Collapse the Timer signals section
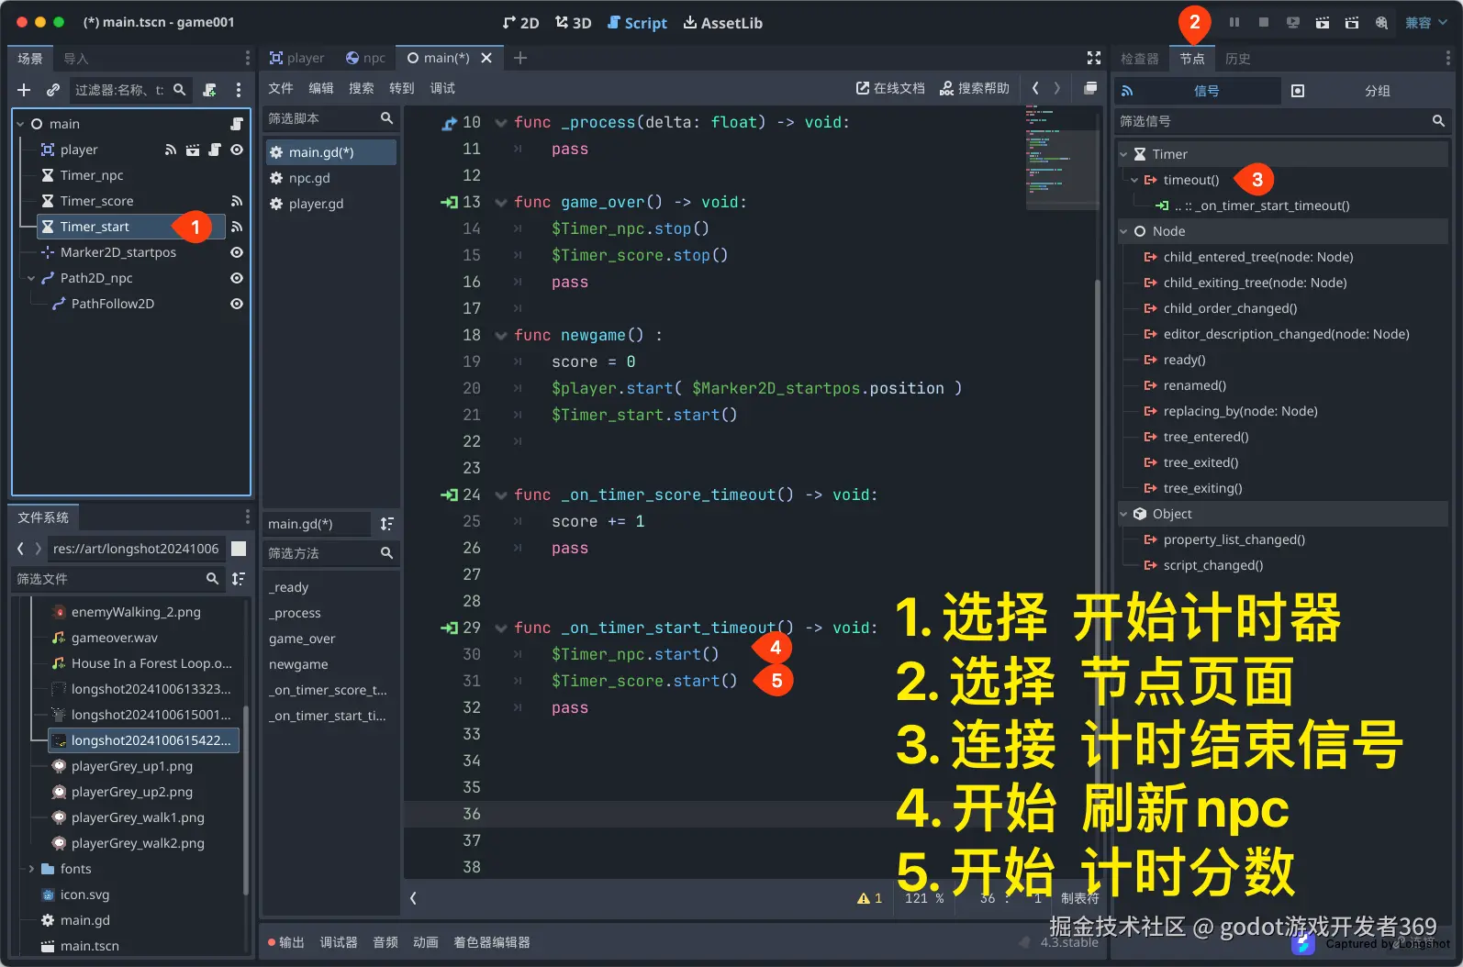 click(x=1123, y=154)
